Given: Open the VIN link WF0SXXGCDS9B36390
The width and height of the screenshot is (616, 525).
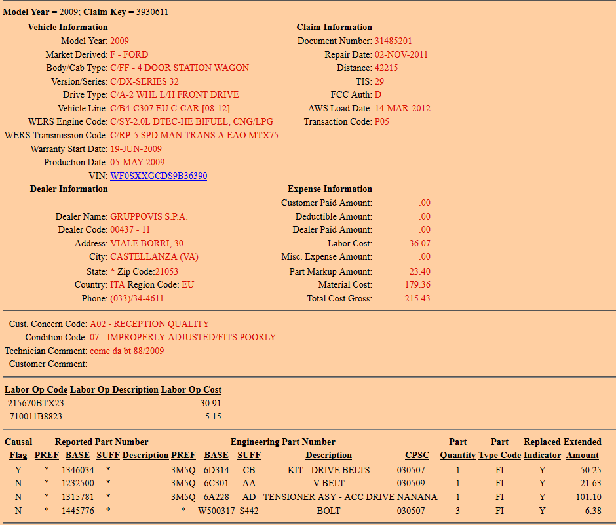Looking at the screenshot, I should click(159, 176).
